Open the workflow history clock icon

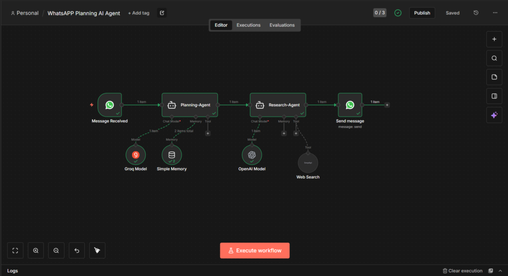[x=476, y=13]
